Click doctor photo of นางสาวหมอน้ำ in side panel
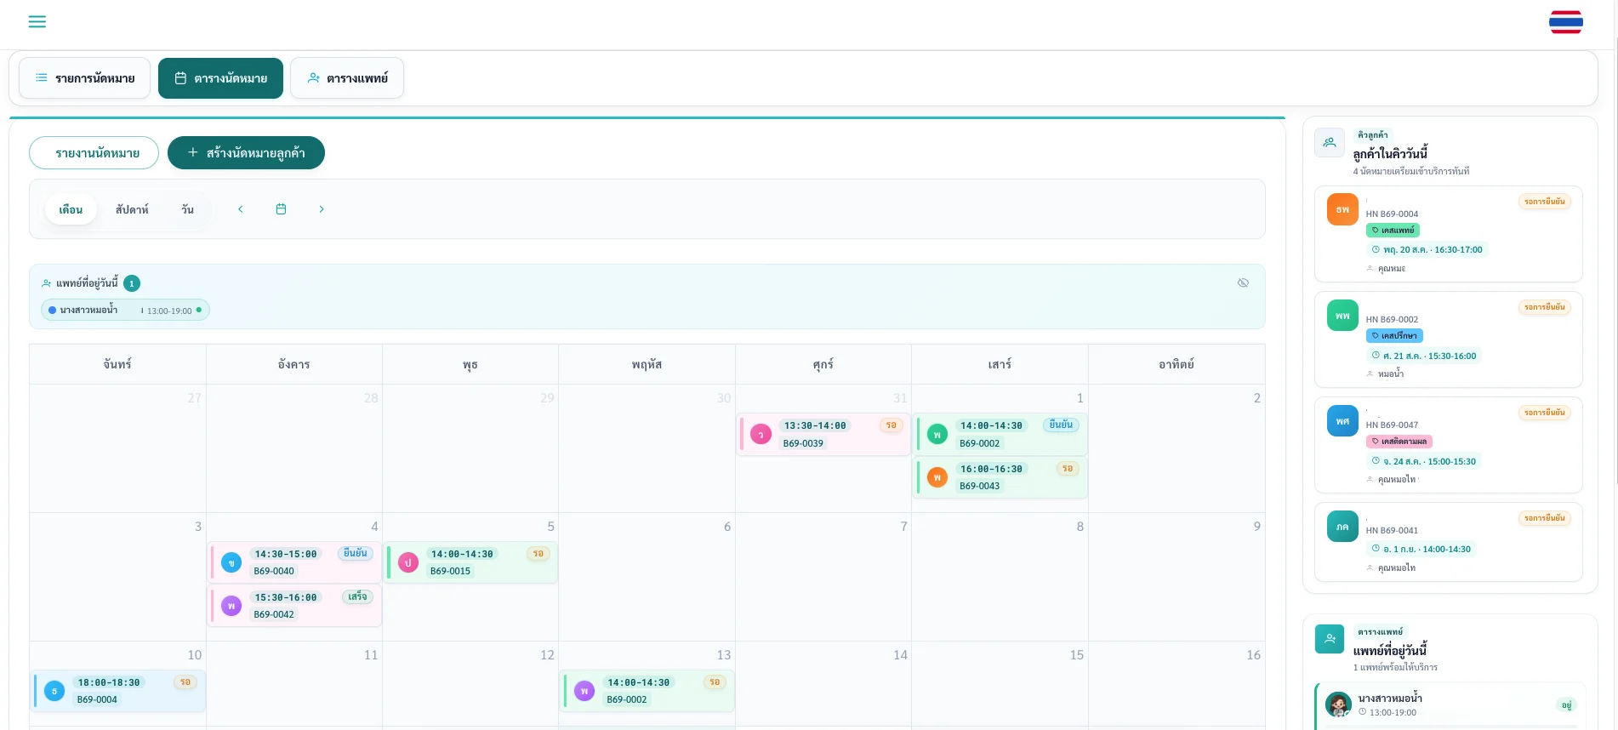Image resolution: width=1618 pixels, height=730 pixels. click(1339, 704)
